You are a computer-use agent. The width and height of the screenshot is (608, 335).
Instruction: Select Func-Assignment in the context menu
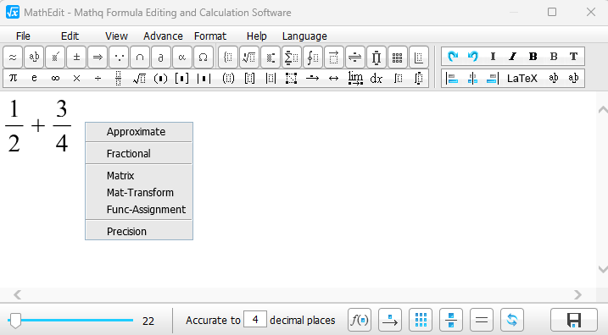[x=139, y=210]
